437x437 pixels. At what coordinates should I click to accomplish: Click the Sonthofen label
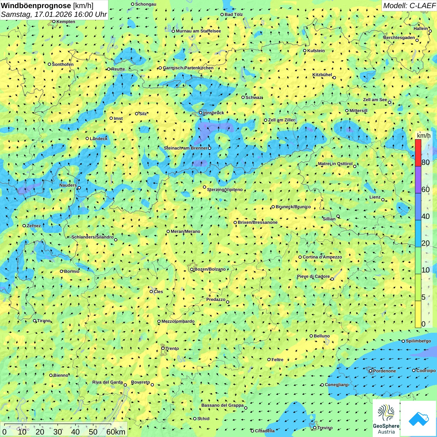coord(63,64)
